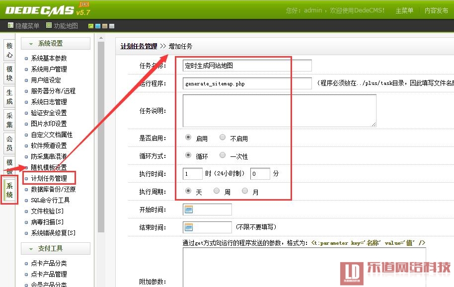454x287 pixels.
Task: Open 病毒扫描[S] in the sidebar
Action: [x=47, y=222]
